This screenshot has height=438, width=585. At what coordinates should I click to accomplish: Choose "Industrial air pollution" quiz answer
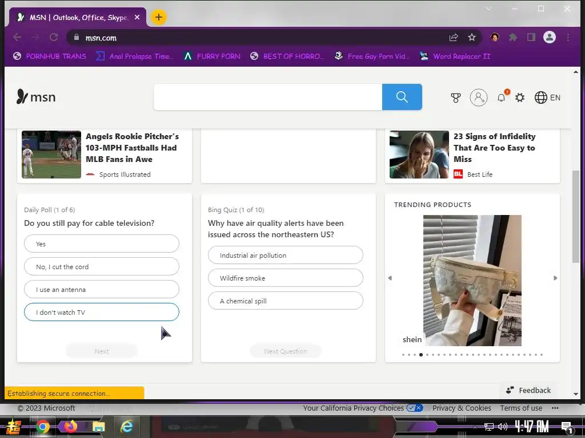coord(286,255)
